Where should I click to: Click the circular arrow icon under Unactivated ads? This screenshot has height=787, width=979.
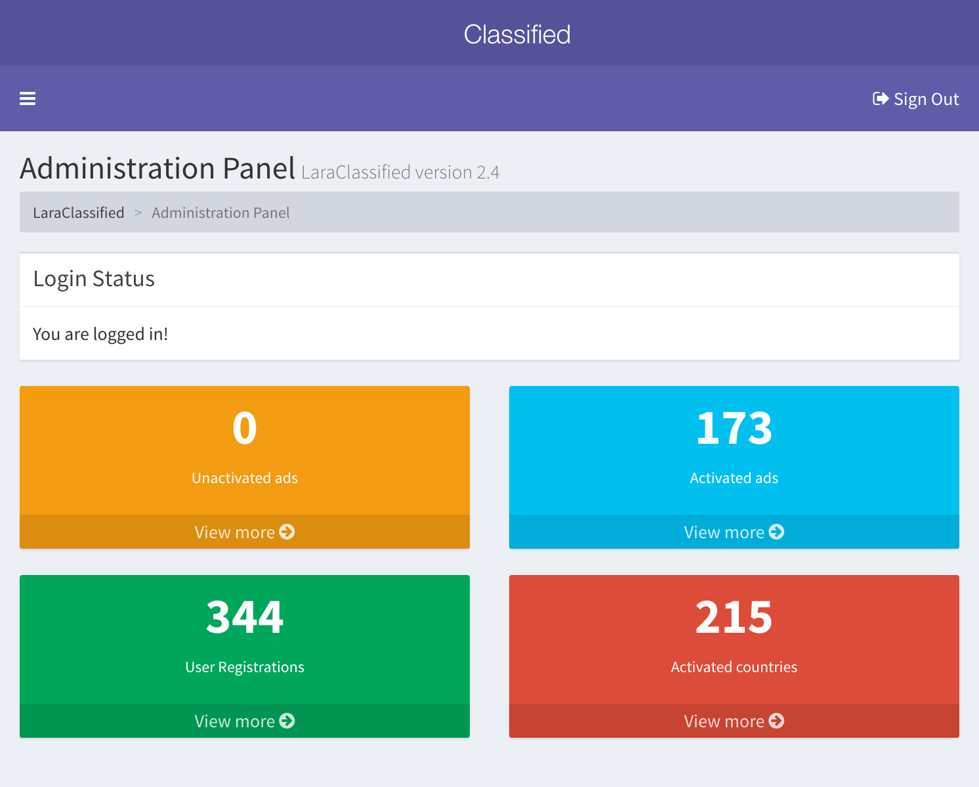[x=287, y=532]
